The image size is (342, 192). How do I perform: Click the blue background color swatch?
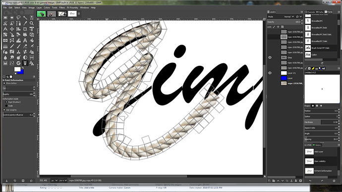click(x=21, y=72)
